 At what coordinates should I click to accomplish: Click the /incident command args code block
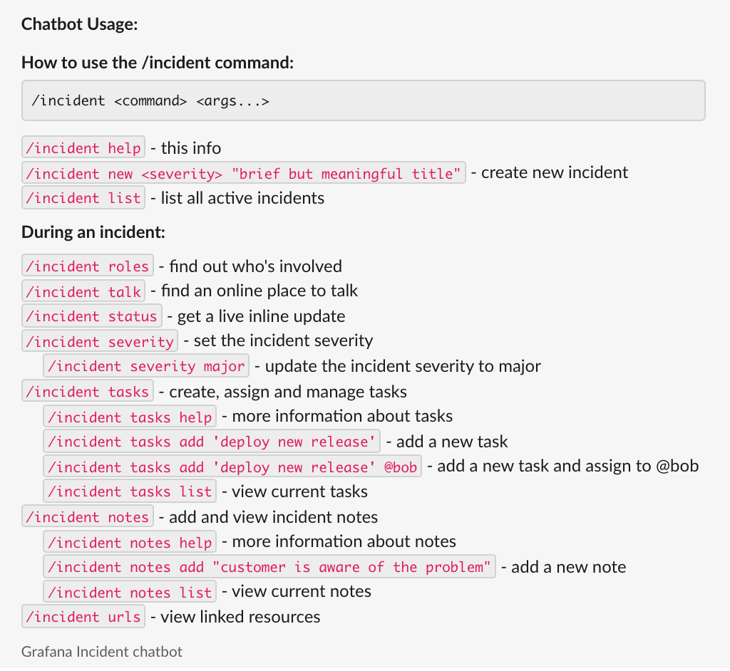click(364, 100)
